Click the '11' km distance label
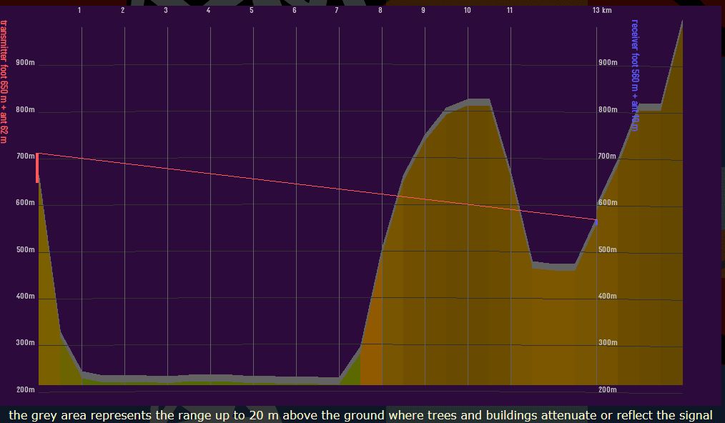 (510, 10)
